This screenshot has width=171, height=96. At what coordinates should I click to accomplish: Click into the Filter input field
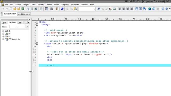click(17, 27)
